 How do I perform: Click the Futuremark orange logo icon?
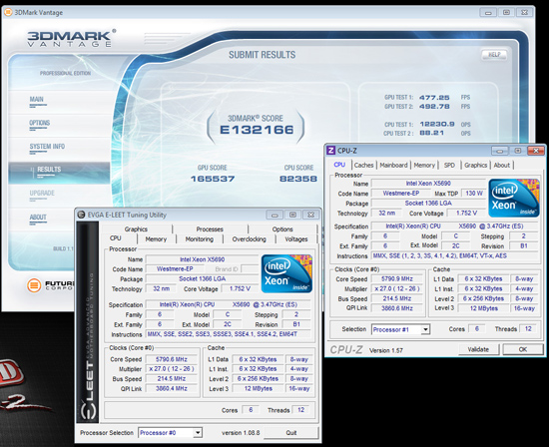(34, 285)
